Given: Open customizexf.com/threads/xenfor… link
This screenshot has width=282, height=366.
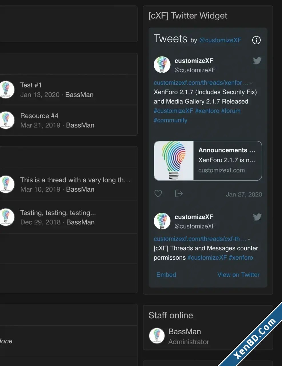Looking at the screenshot, I should pyautogui.click(x=201, y=83).
